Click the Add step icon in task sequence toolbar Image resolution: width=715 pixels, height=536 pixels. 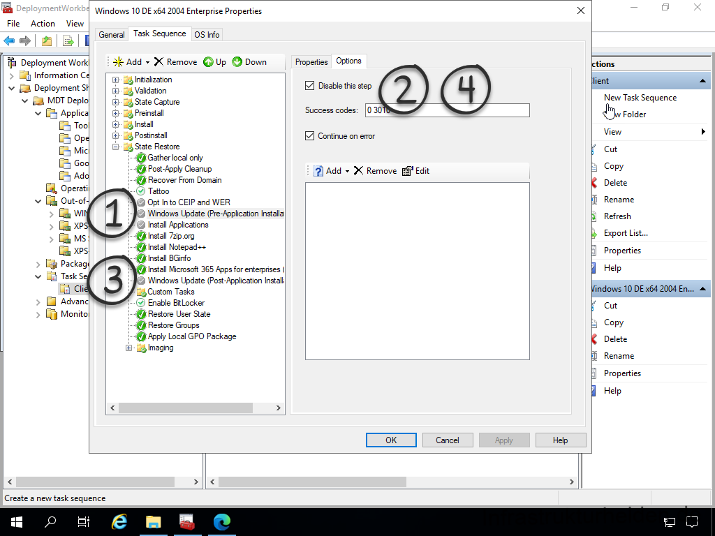(x=118, y=62)
